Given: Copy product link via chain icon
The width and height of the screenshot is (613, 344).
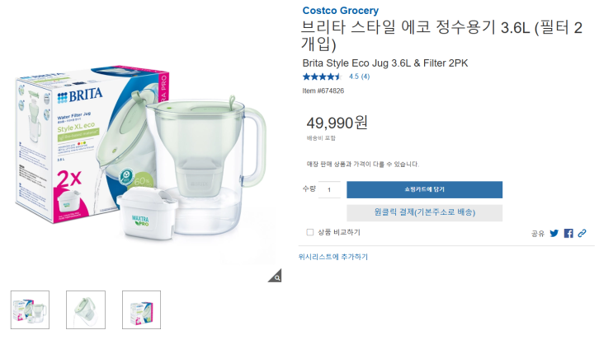Looking at the screenshot, I should tap(582, 234).
